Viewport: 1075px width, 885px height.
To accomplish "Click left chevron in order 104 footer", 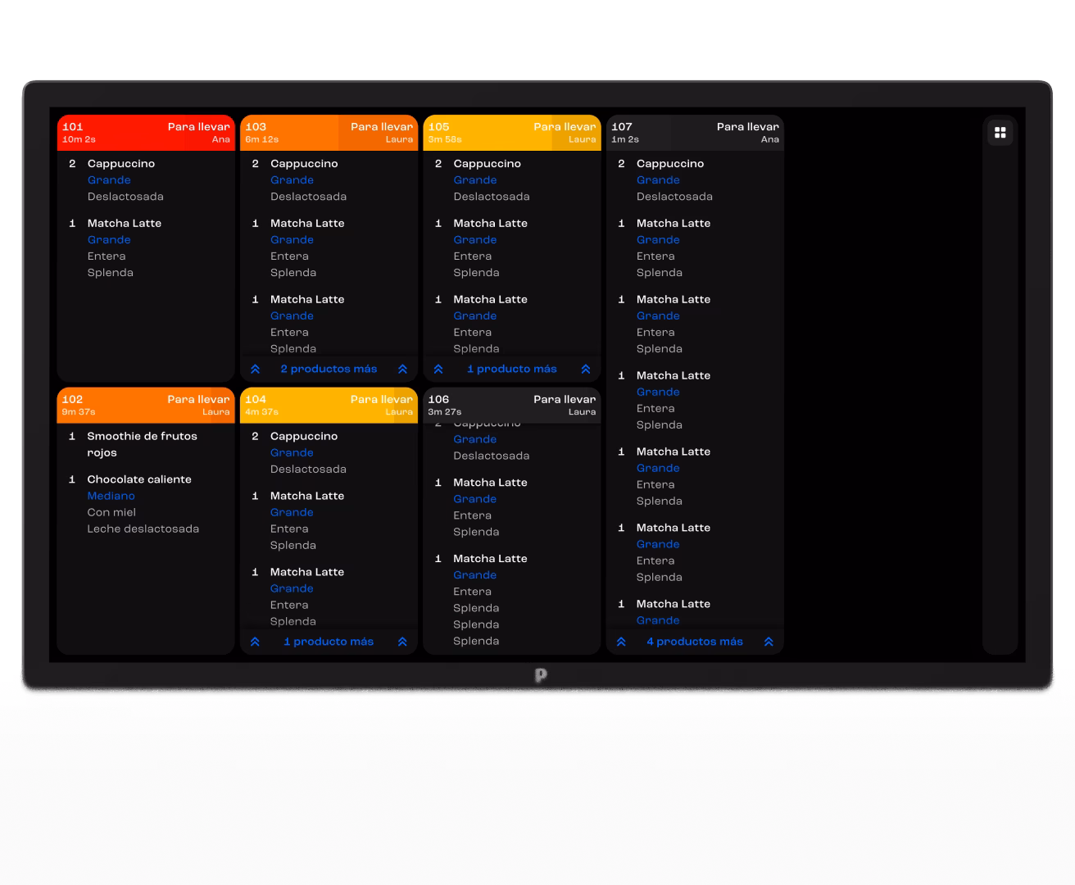I will tap(255, 642).
